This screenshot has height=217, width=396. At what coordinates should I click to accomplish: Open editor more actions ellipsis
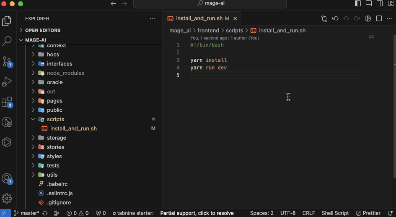tap(390, 18)
